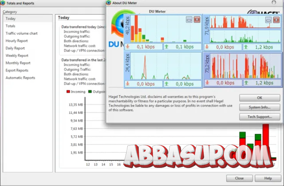
Task: Minimize the 48,2 kbps meter widget
Action: pos(189,19)
